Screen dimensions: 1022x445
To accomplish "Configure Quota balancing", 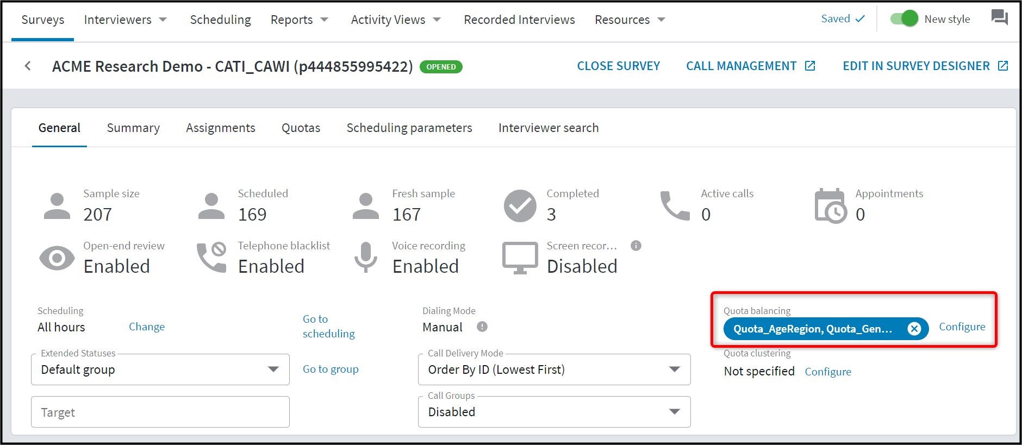I will 962,327.
